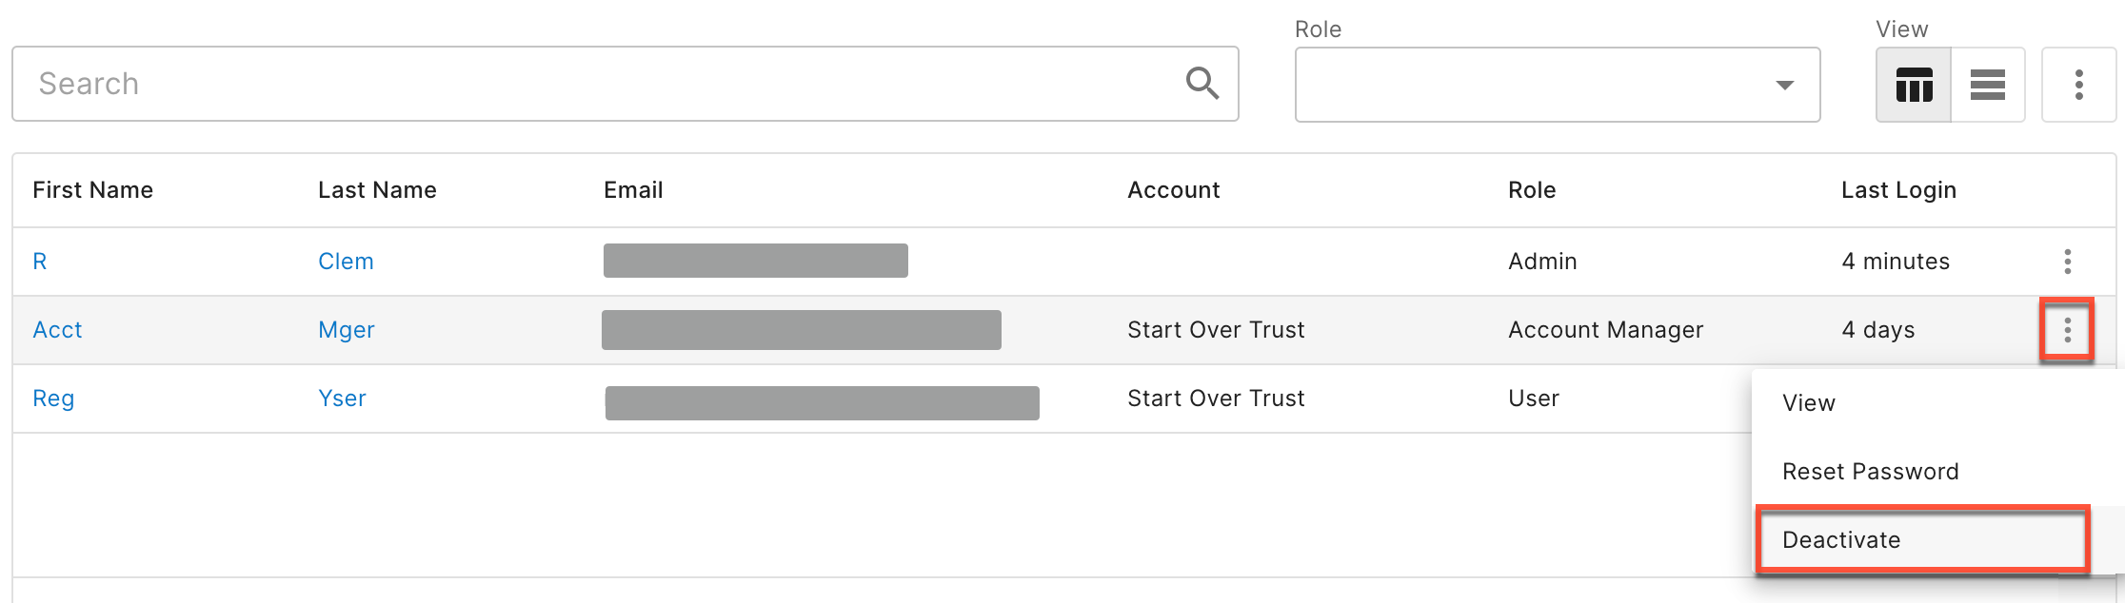Expand the Role filter dropdown
2125x603 pixels.
point(1558,85)
